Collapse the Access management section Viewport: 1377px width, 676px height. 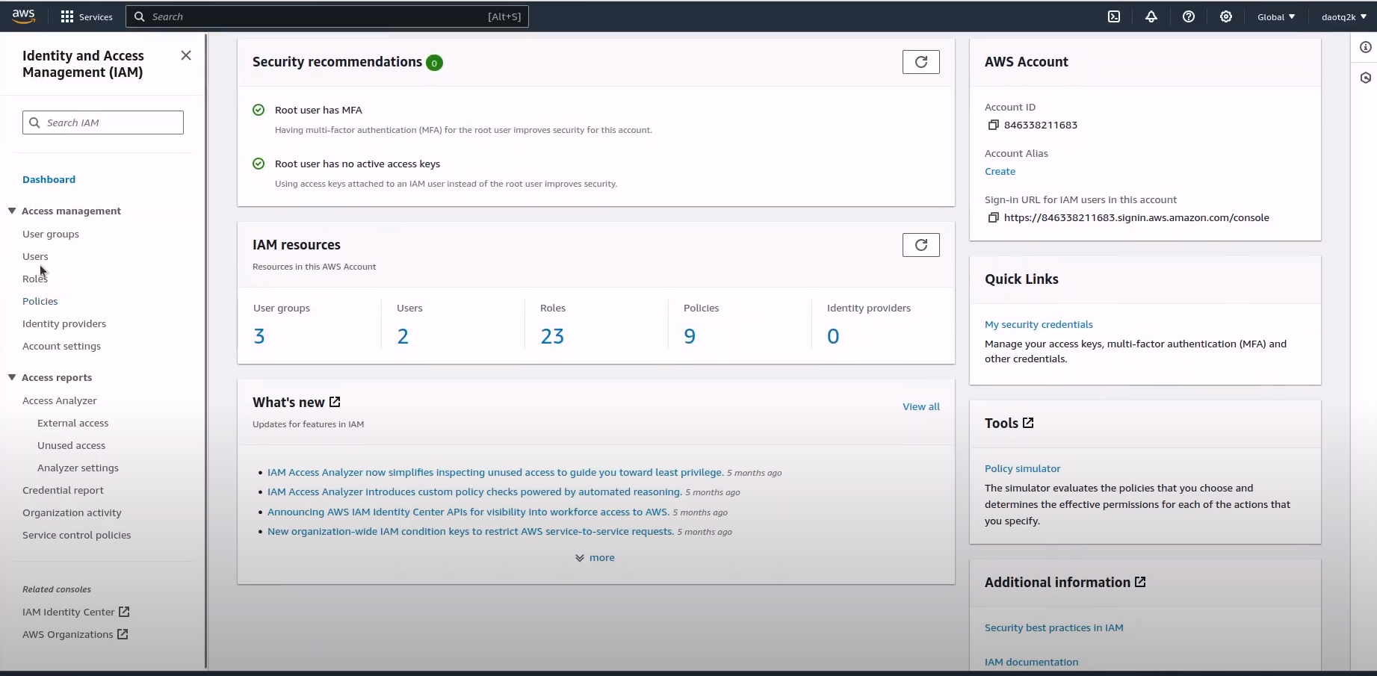(12, 211)
